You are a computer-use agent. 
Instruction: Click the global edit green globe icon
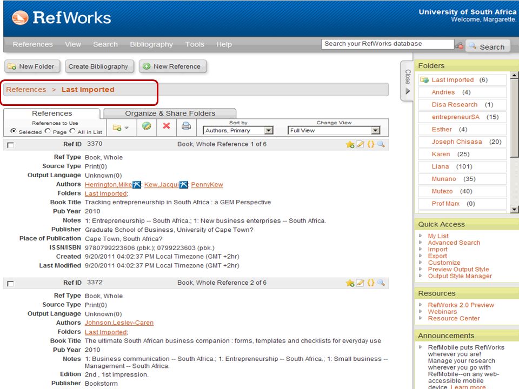point(147,126)
